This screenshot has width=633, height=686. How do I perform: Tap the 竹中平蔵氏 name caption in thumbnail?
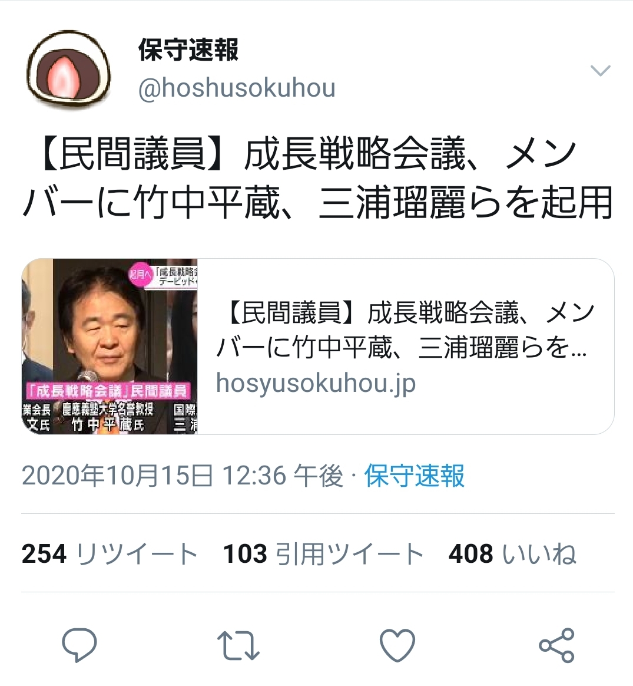(x=108, y=424)
